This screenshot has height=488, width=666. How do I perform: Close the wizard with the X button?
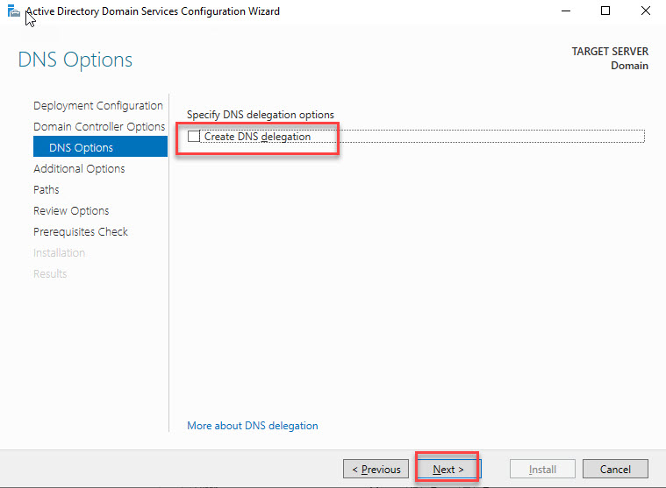pos(646,11)
